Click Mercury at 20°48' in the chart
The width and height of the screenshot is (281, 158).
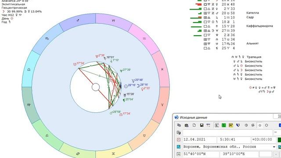click(133, 81)
